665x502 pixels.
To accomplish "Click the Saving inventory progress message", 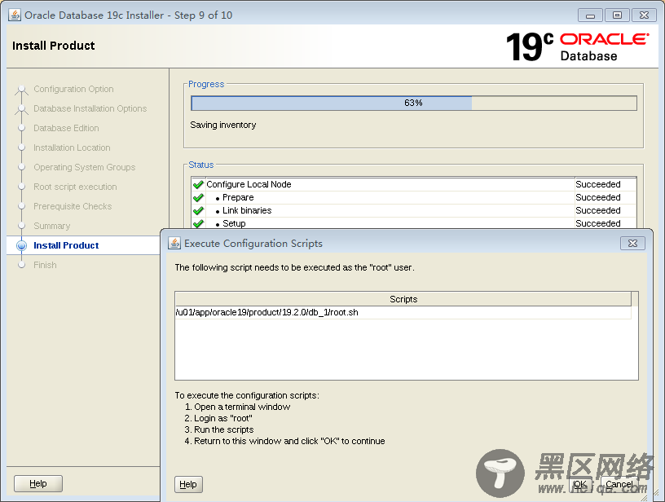I will [223, 125].
